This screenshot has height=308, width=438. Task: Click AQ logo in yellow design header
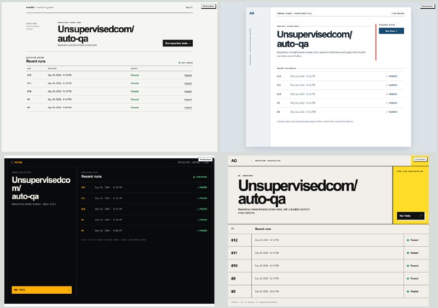click(x=234, y=160)
